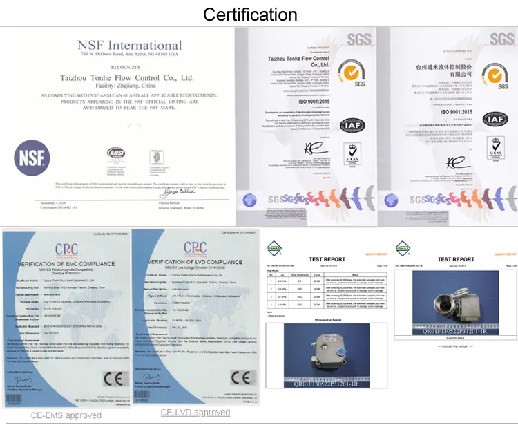Click the CPC logo on LVD compliance certificate
Image resolution: width=518 pixels, height=425 pixels.
(195, 249)
